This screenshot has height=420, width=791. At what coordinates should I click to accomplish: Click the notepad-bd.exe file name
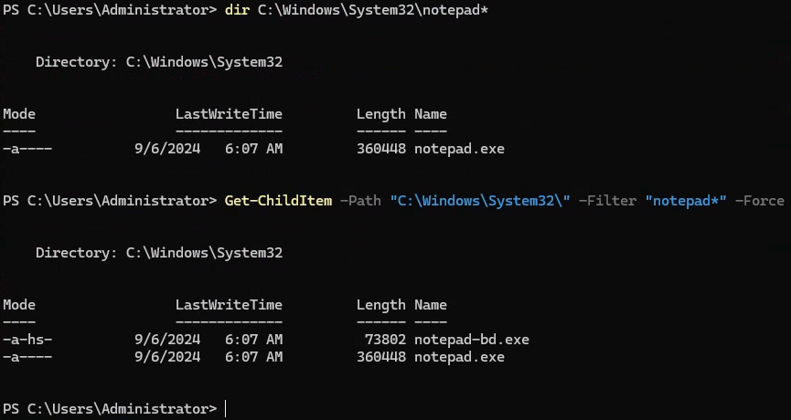(471, 340)
